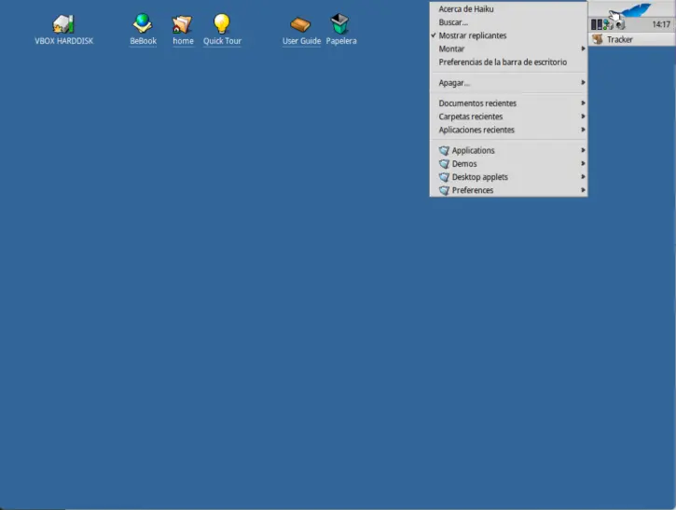Screen dimensions: 676x510
Task: Select the Papelera trash bin icon
Action: 339,23
